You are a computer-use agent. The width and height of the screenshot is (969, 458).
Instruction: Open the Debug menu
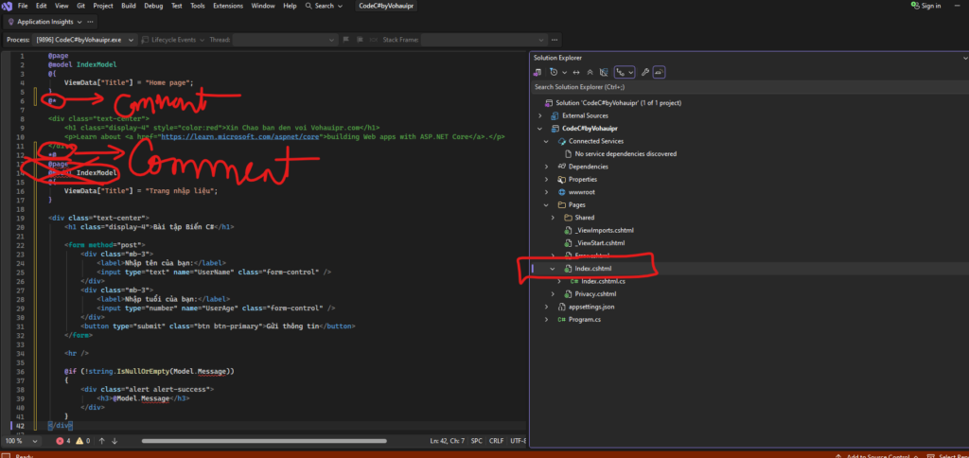[152, 6]
